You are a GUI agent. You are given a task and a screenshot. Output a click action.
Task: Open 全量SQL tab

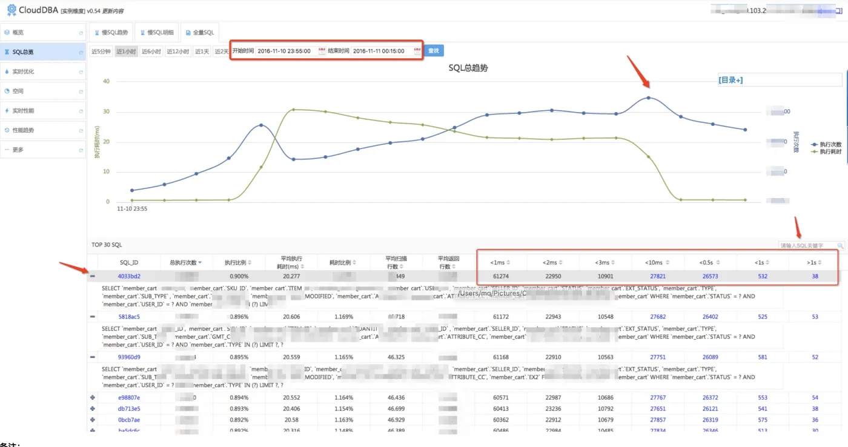coord(200,33)
